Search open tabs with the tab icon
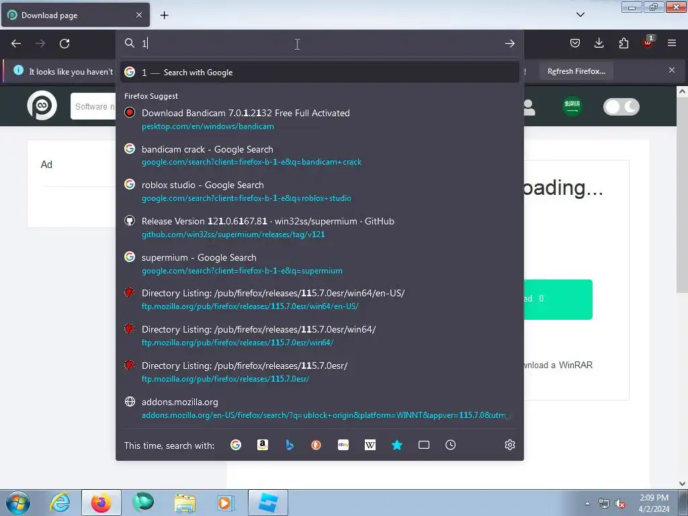Viewport: 688px width, 516px height. [x=424, y=445]
